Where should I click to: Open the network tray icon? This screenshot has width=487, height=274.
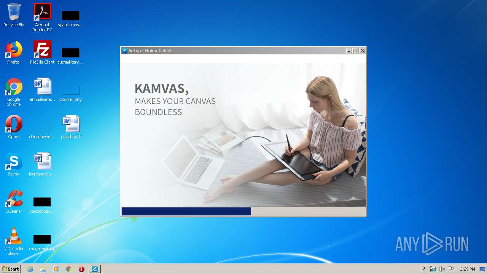[433, 269]
